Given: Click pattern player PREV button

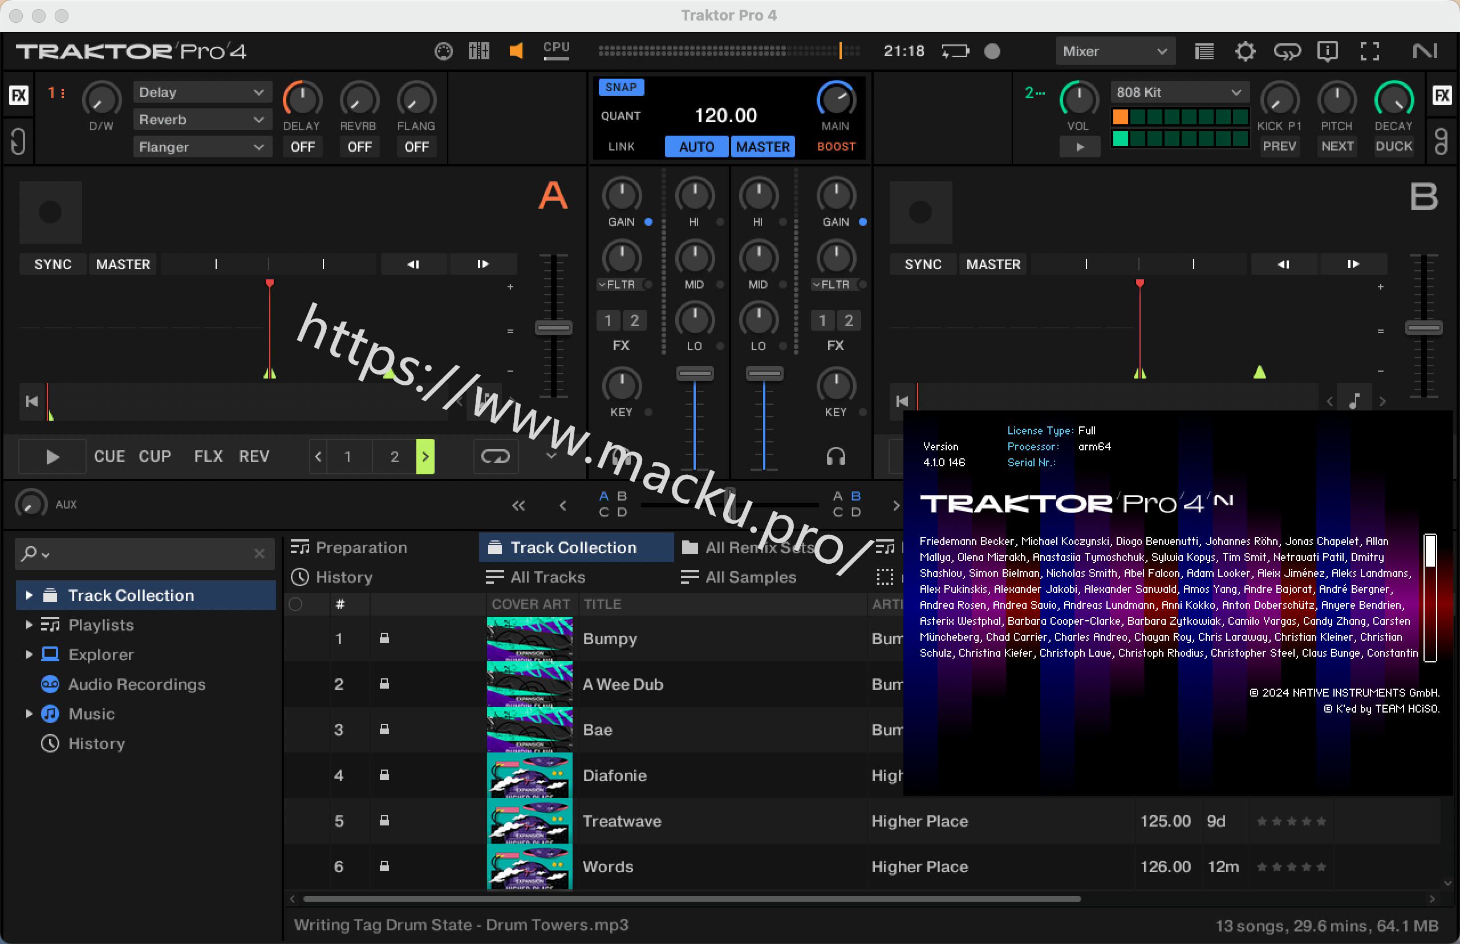Looking at the screenshot, I should pyautogui.click(x=1280, y=147).
